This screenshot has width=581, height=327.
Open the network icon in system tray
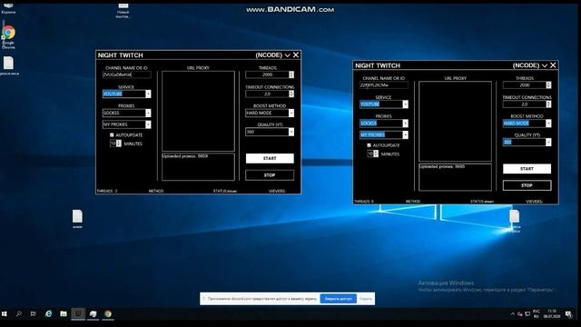point(527,314)
